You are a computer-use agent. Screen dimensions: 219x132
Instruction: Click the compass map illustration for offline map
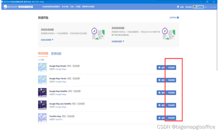point(169,33)
